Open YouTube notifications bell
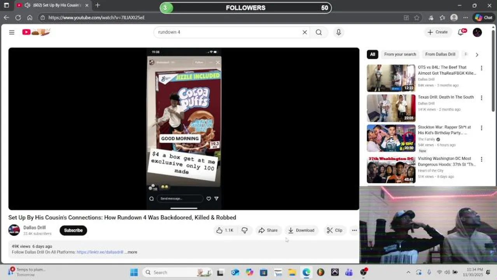Viewport: 497px width, 280px height. click(x=461, y=32)
